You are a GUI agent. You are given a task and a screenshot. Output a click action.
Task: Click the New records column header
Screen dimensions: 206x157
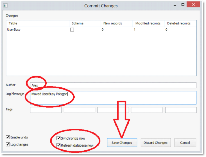pos(117,23)
